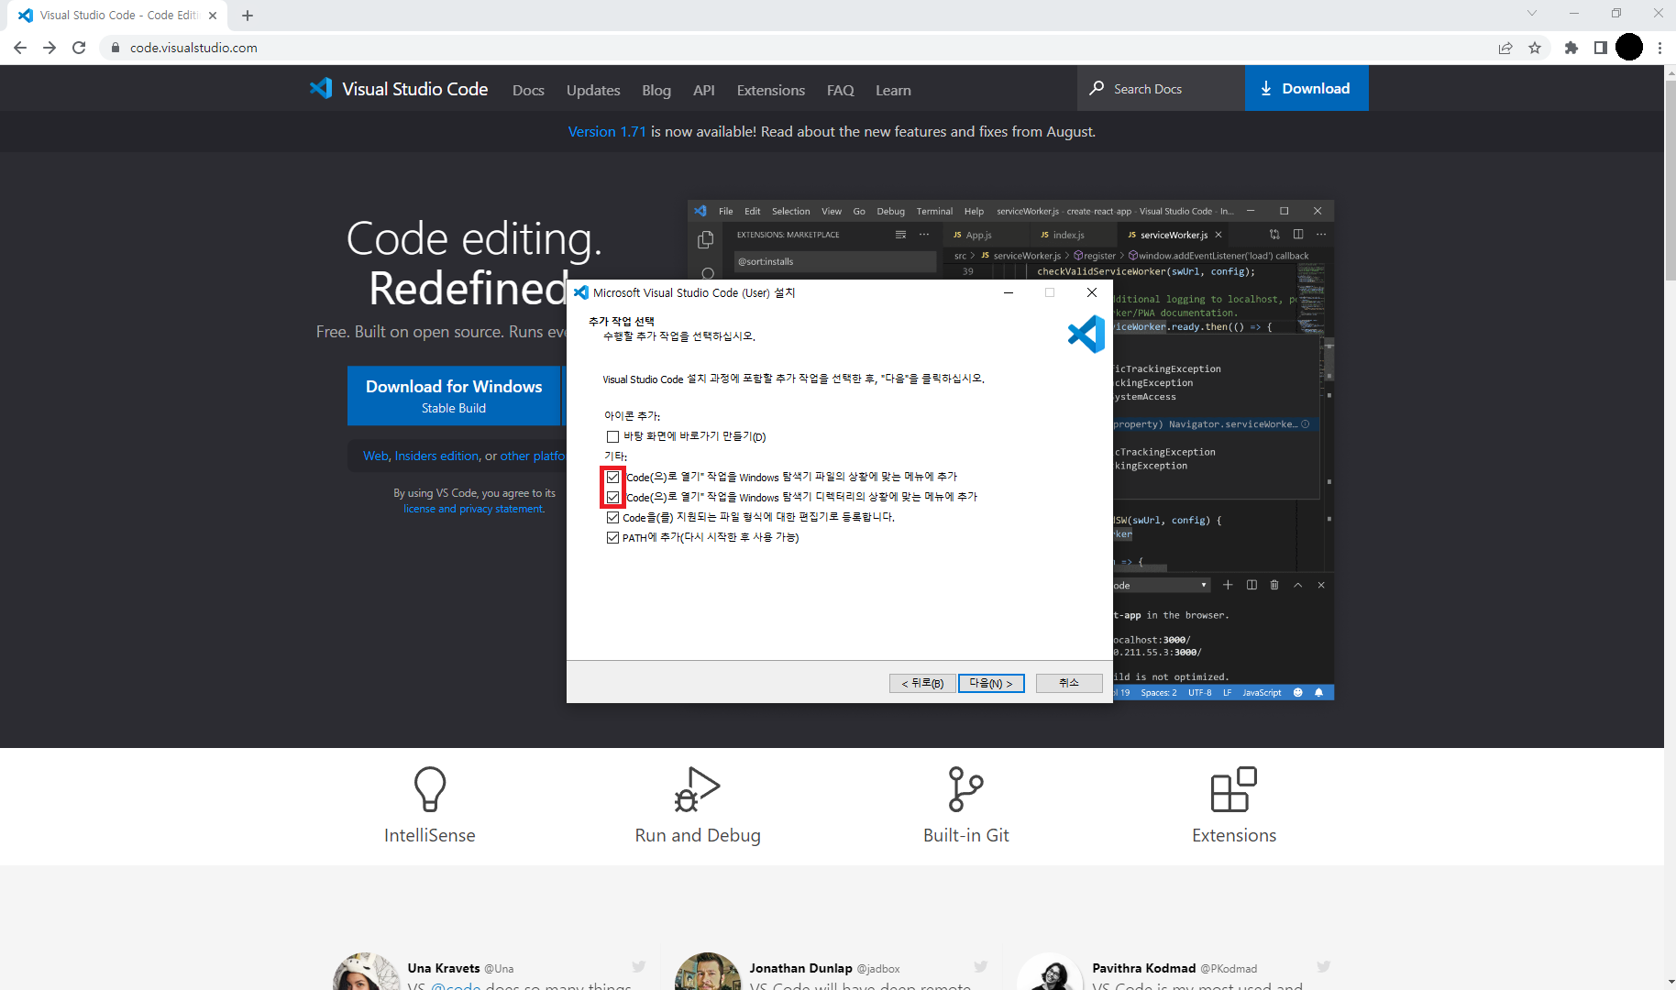Toggle the Windows 탐색기 파일 context menu checkbox
The height and width of the screenshot is (990, 1676).
tap(612, 477)
